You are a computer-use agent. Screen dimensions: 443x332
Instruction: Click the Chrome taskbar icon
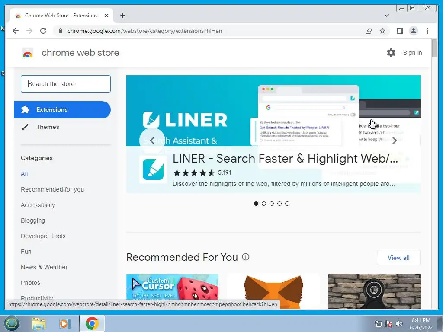(92, 323)
